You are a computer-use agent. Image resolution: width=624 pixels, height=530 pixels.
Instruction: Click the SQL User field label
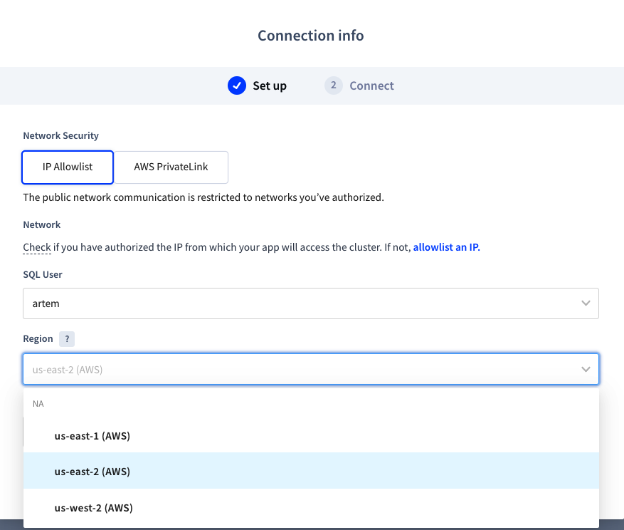43,274
